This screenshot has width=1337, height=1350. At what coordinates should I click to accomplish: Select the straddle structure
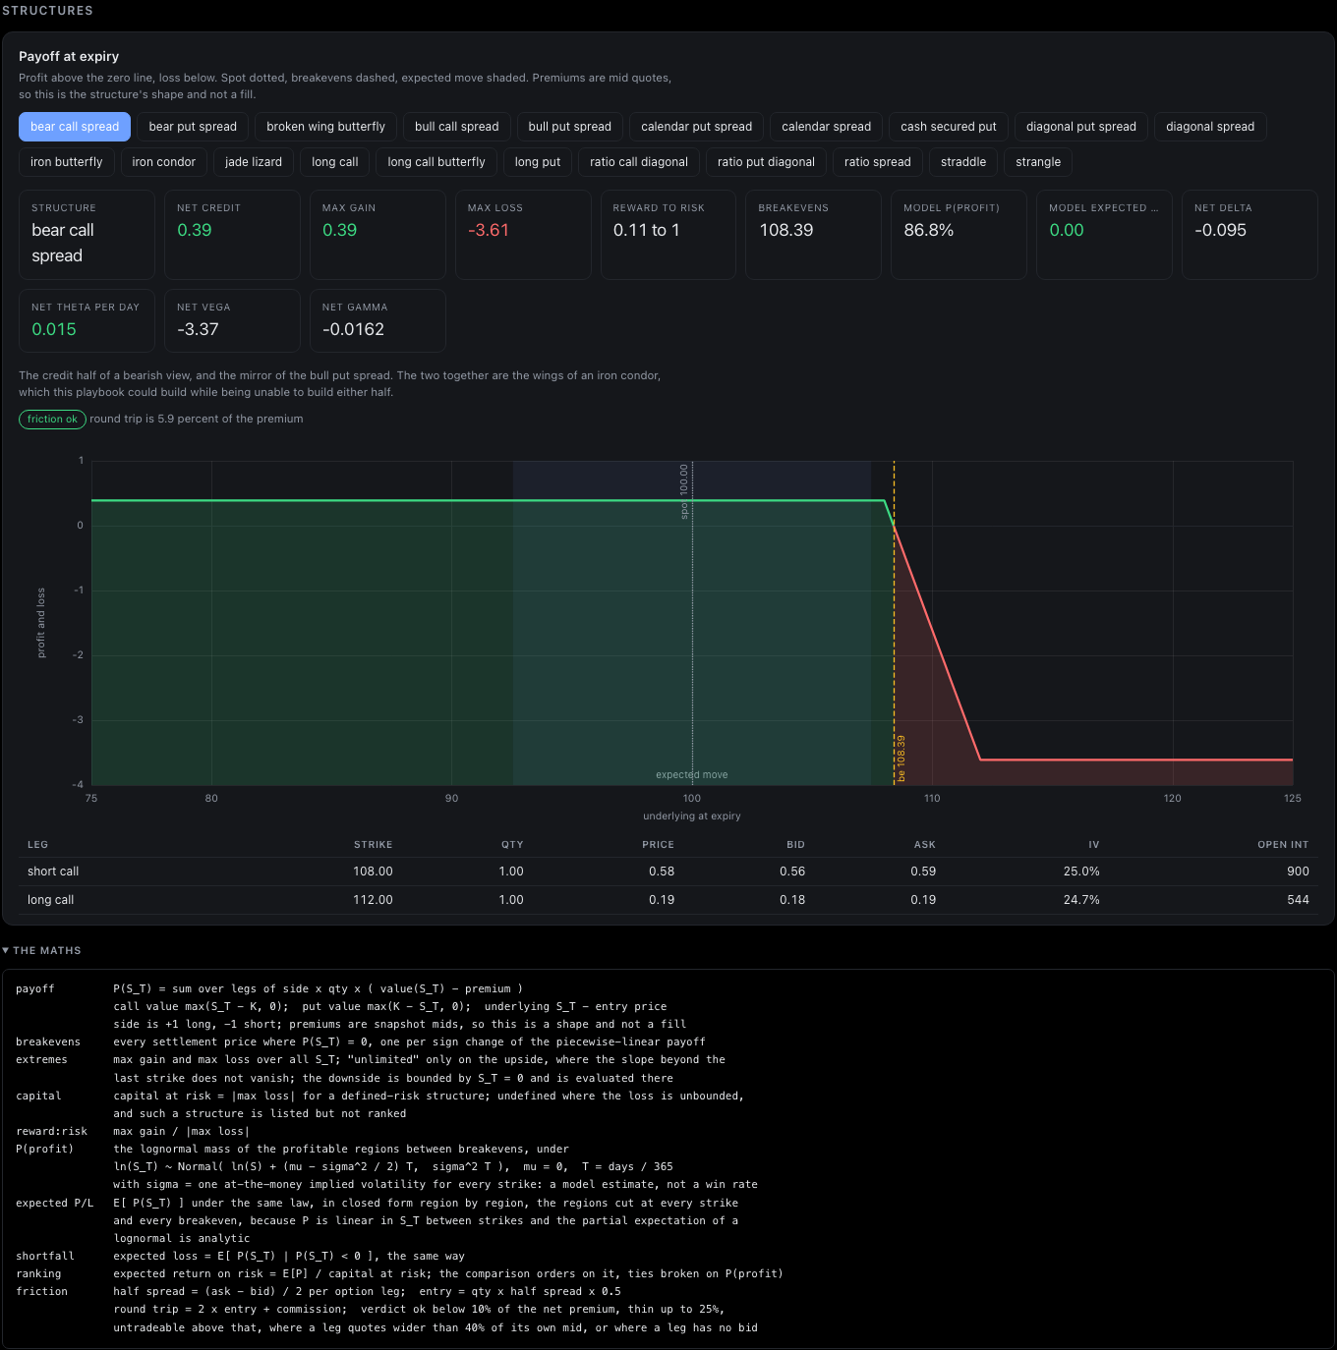pos(963,162)
